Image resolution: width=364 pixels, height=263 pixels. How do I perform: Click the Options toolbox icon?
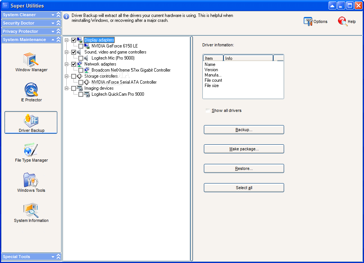[308, 21]
